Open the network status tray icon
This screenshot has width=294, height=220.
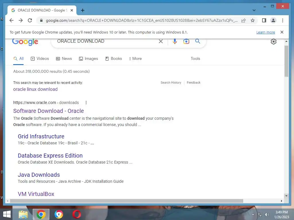point(260,215)
